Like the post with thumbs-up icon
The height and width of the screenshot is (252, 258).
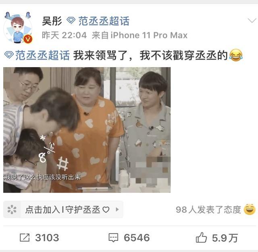coord(201,237)
